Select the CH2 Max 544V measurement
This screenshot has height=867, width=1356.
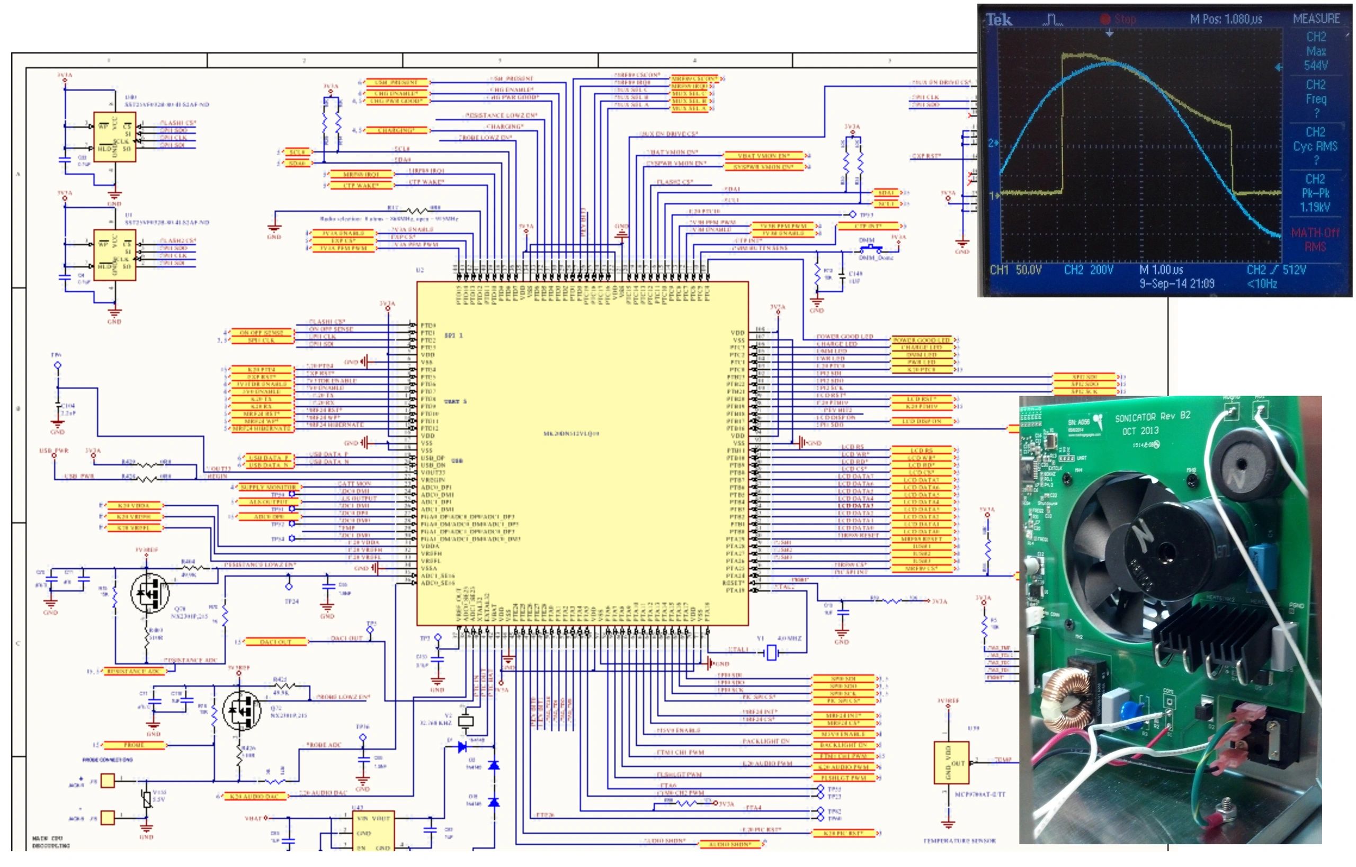1315,51
